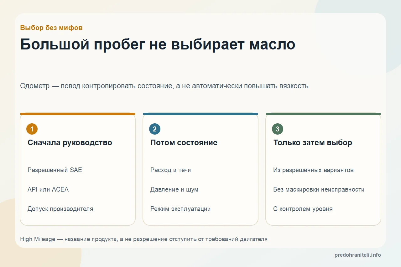Click the 'Потом состояние' card heading

pyautogui.click(x=184, y=143)
